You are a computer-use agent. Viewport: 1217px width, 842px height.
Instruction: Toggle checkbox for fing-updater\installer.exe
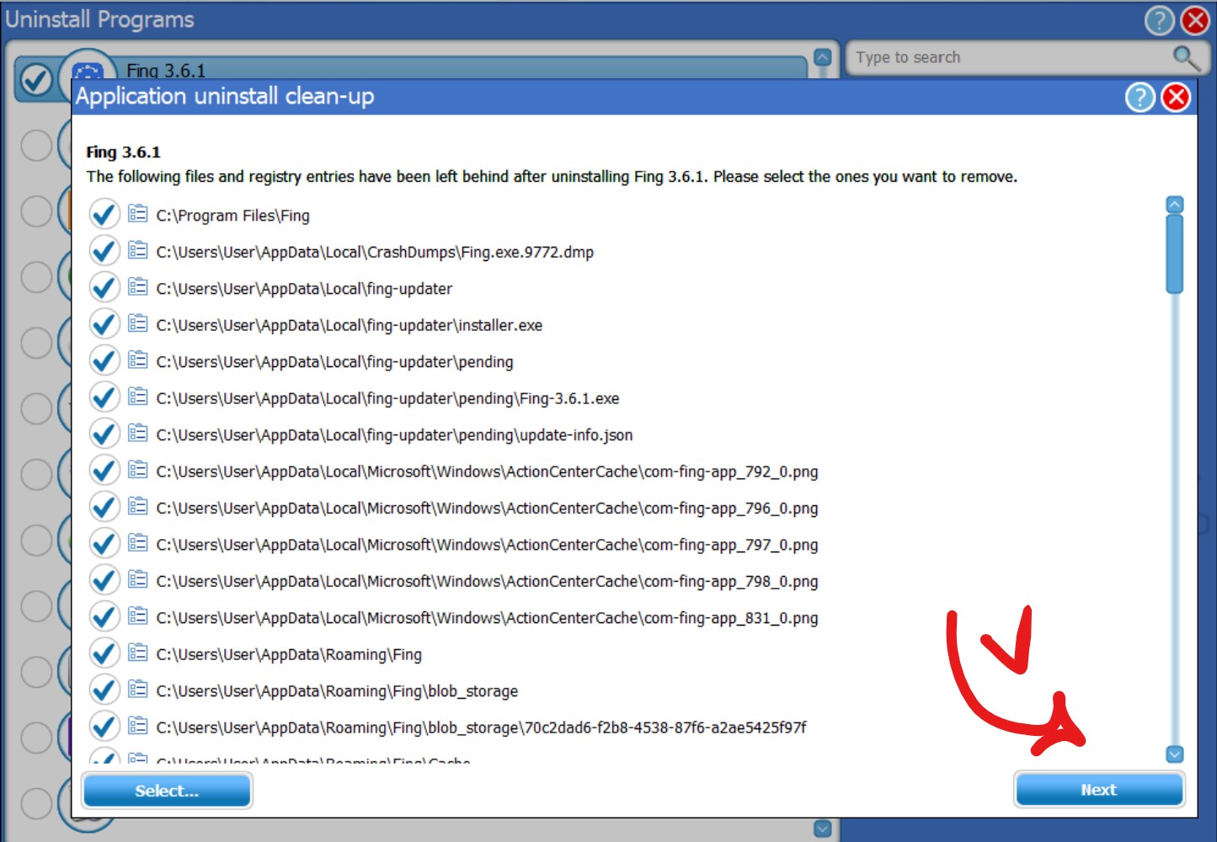(104, 324)
